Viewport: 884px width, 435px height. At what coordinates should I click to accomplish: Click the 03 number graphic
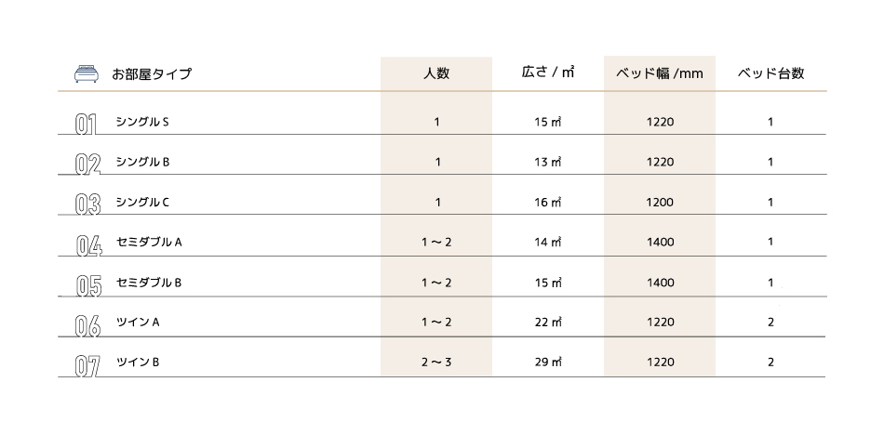pyautogui.click(x=87, y=204)
